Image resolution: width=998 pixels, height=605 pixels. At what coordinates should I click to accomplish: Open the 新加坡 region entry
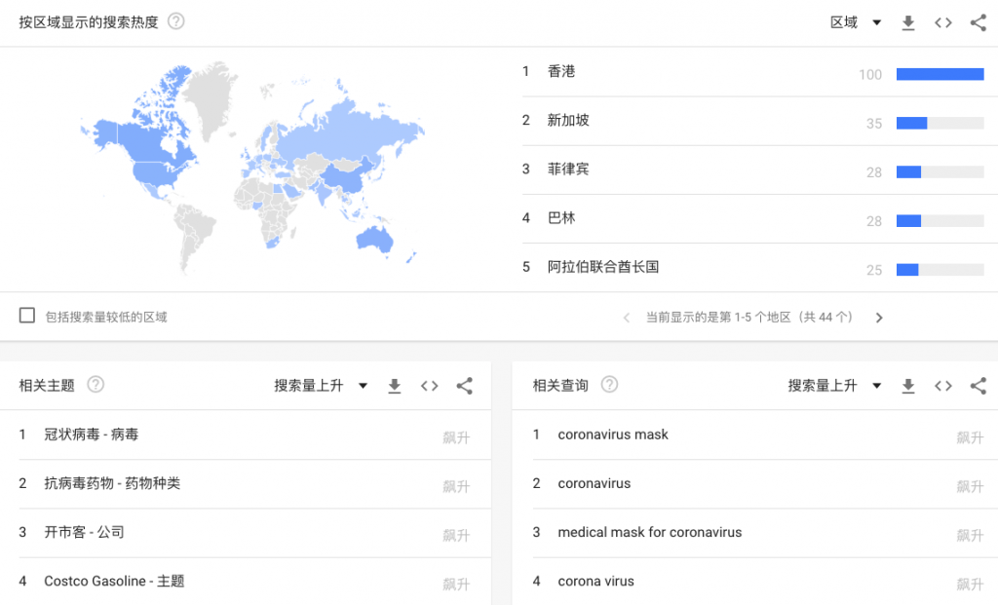pyautogui.click(x=568, y=121)
